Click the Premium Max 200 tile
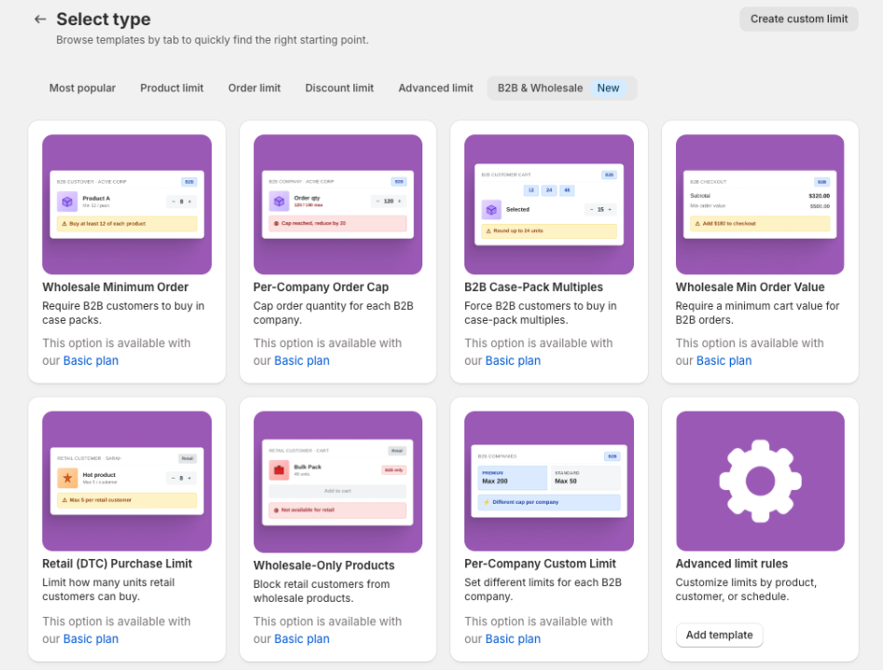The width and height of the screenshot is (883, 670). pyautogui.click(x=513, y=478)
